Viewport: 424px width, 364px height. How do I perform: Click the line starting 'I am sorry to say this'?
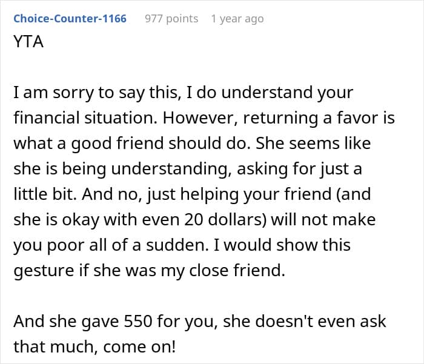point(183,93)
